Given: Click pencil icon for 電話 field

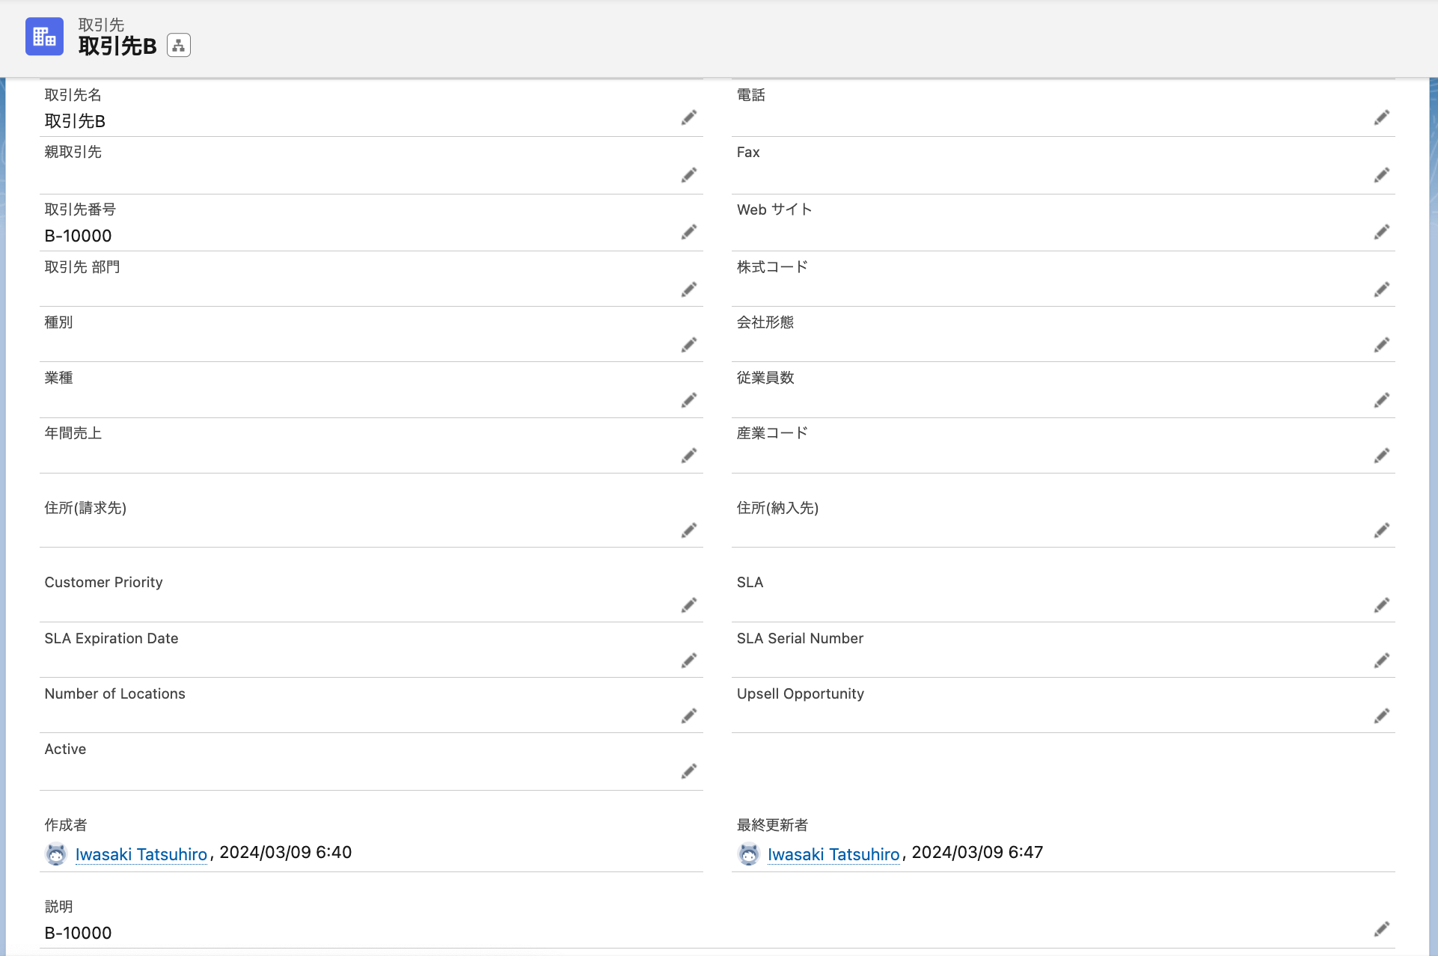Looking at the screenshot, I should (x=1381, y=118).
